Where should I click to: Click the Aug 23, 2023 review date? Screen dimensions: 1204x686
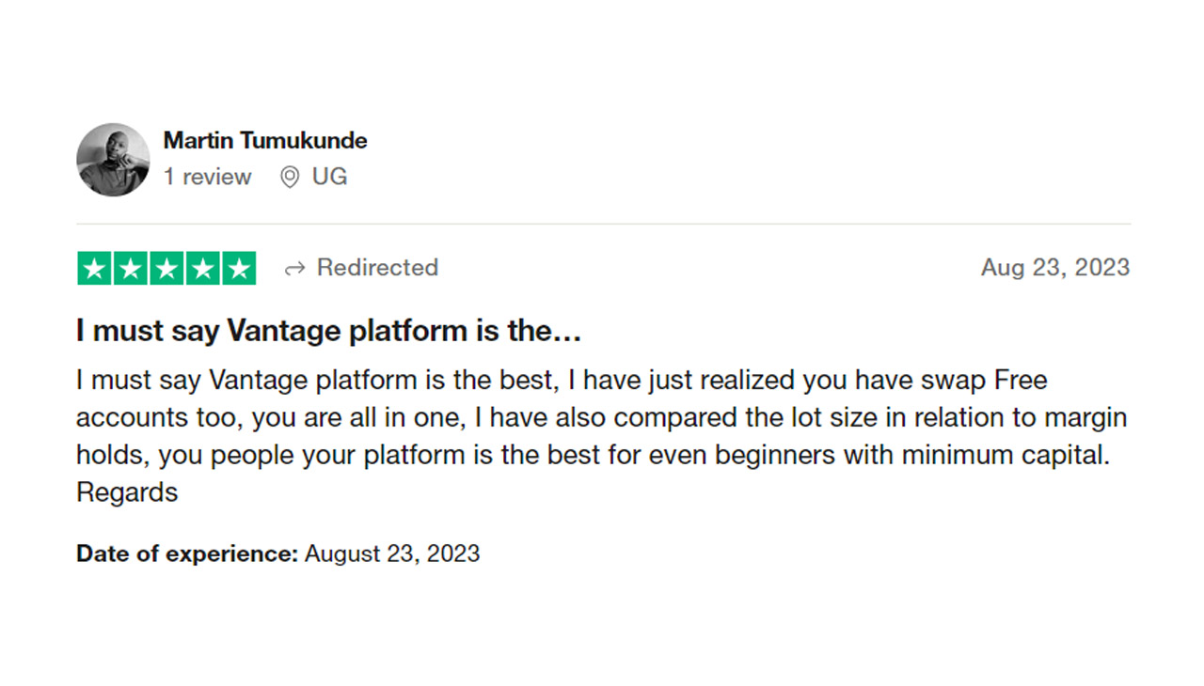click(x=1055, y=268)
